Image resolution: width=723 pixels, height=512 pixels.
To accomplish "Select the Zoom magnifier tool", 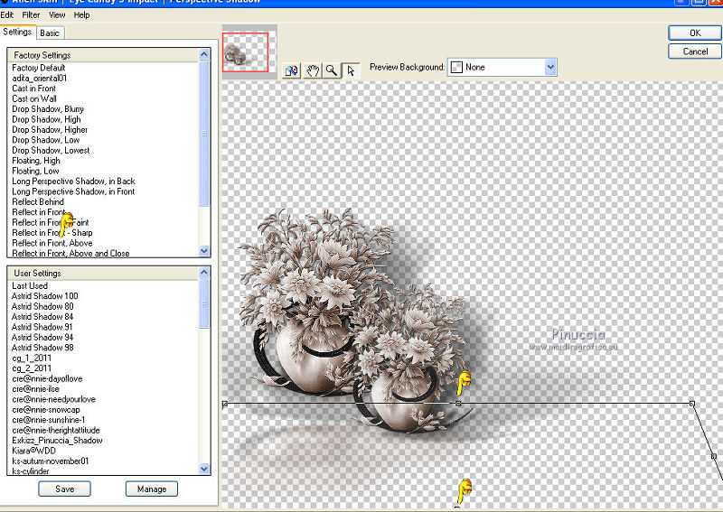I will (332, 70).
